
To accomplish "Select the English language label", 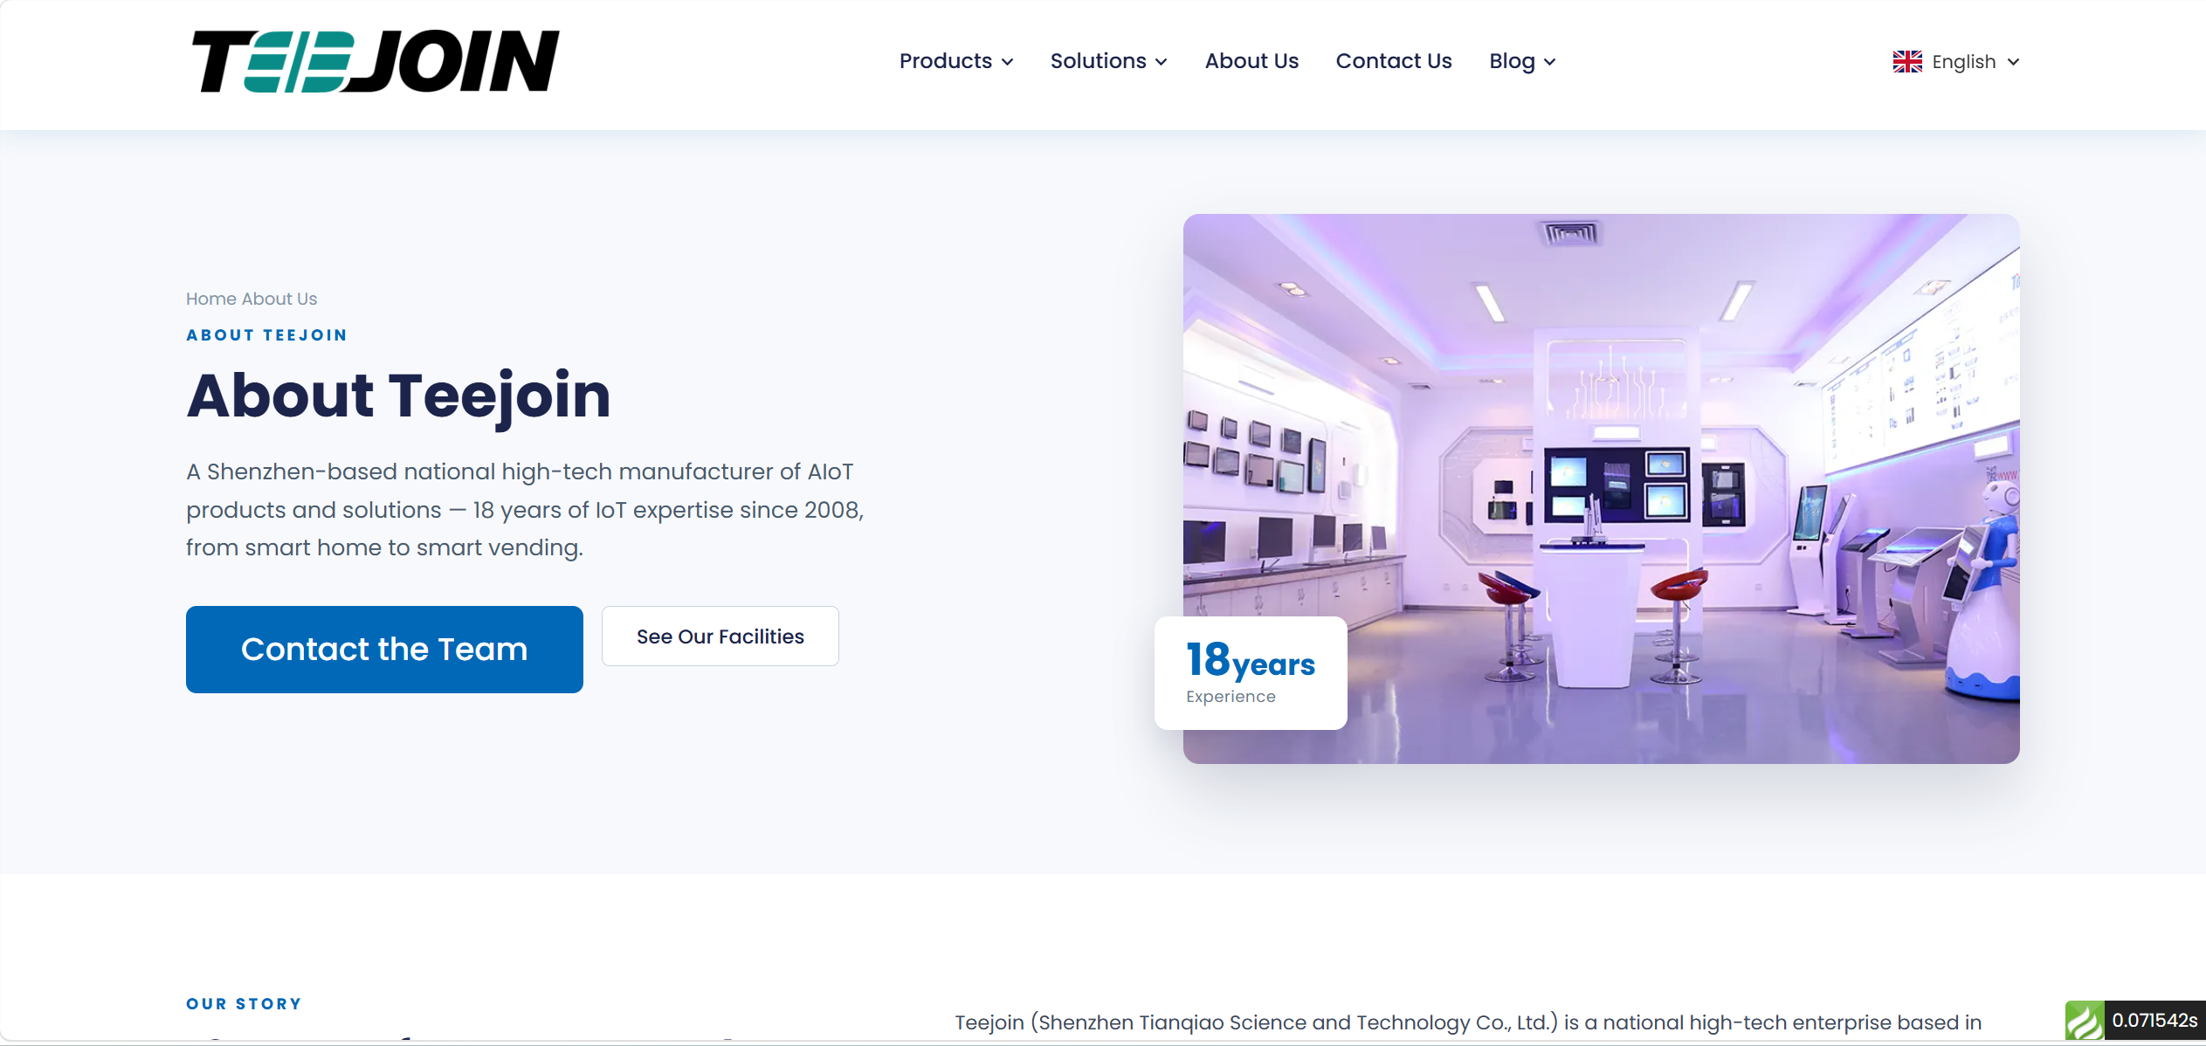I will pos(1964,62).
